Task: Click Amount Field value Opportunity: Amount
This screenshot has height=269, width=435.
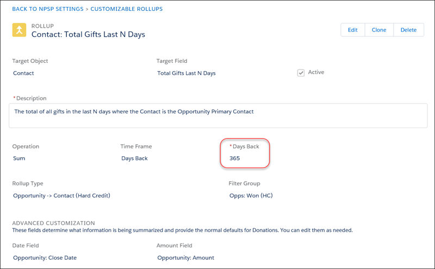Action: (185, 258)
